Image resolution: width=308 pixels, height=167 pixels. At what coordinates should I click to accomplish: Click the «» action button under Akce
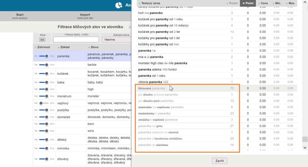[42, 40]
